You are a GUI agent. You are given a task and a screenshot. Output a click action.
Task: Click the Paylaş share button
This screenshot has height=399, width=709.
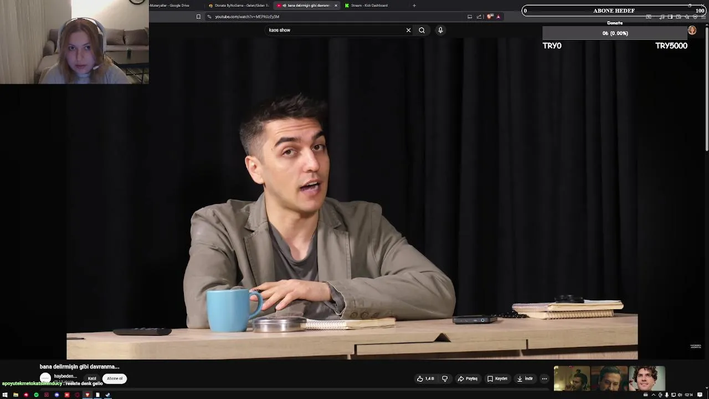click(467, 378)
